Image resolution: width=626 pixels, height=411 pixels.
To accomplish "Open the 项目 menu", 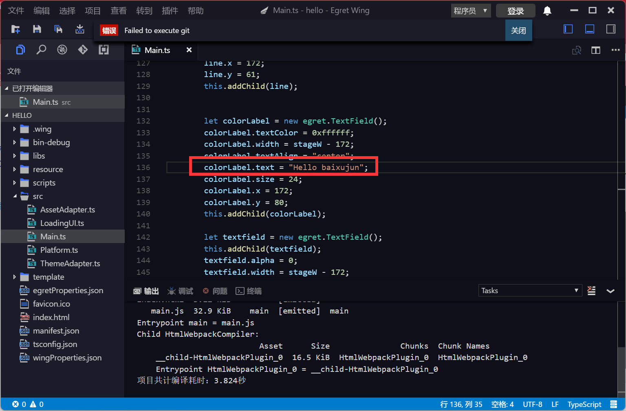I will [93, 11].
